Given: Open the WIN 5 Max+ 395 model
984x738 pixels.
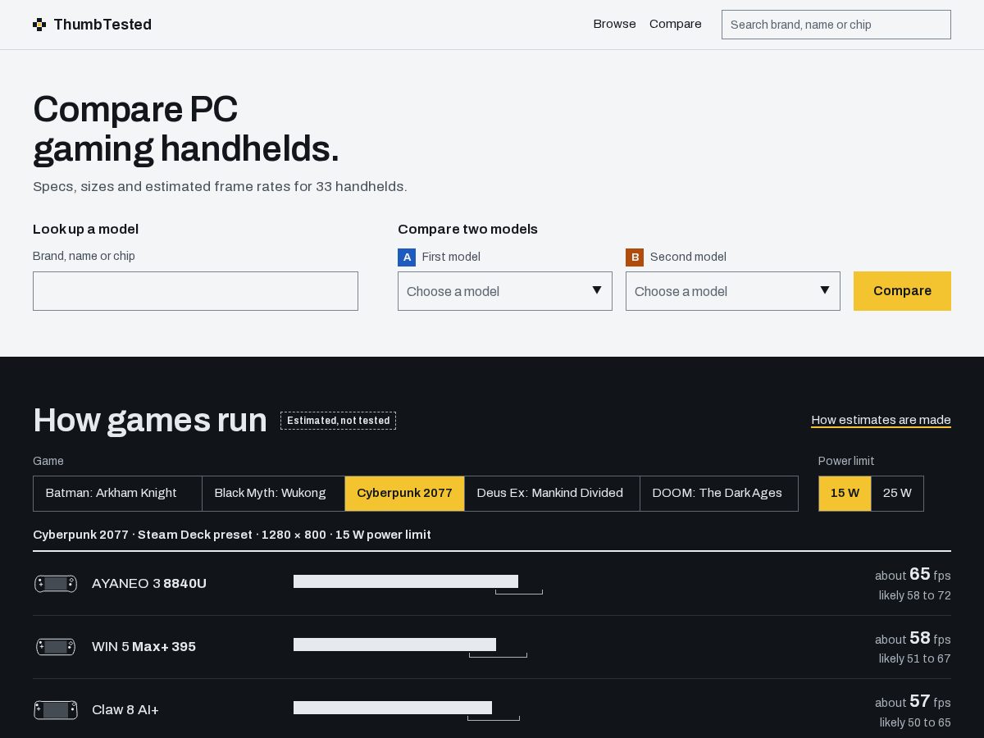Looking at the screenshot, I should [143, 647].
